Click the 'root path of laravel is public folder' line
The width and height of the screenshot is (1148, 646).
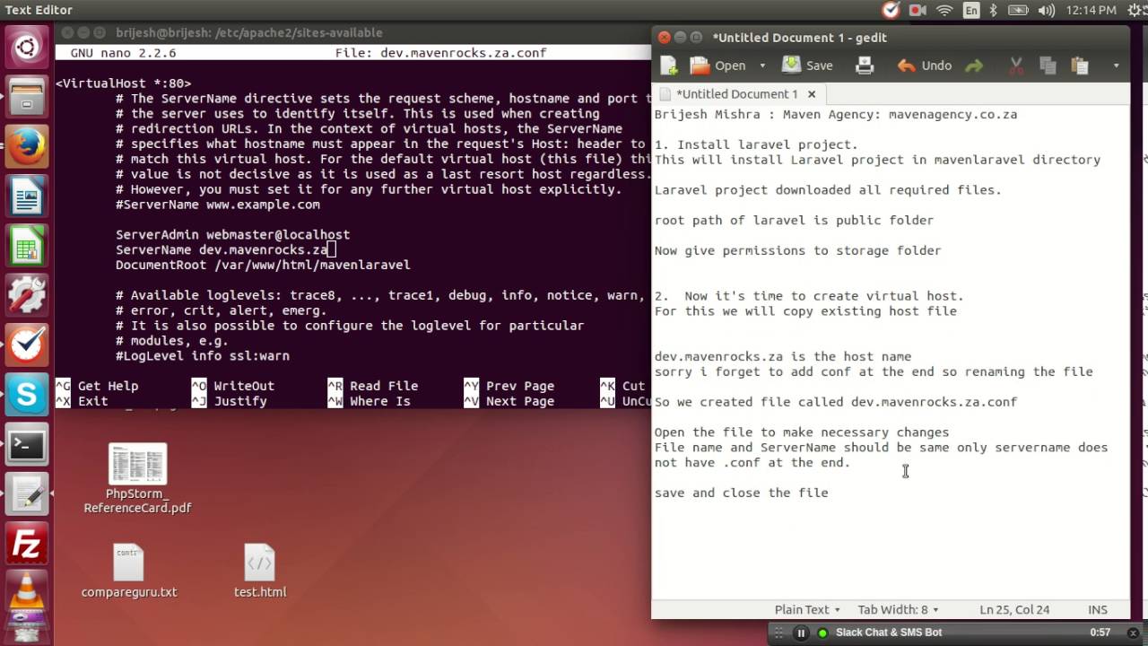pos(794,220)
